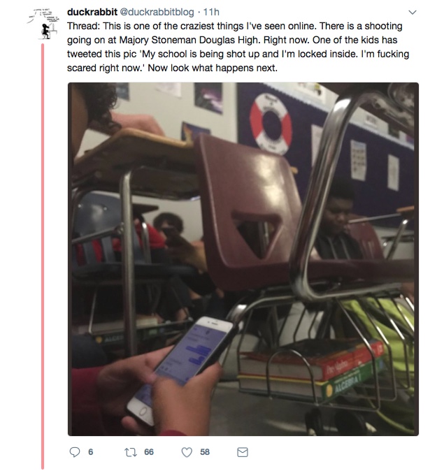
Task: Open the @duckrabbitblog handle link
Action: pos(157,12)
